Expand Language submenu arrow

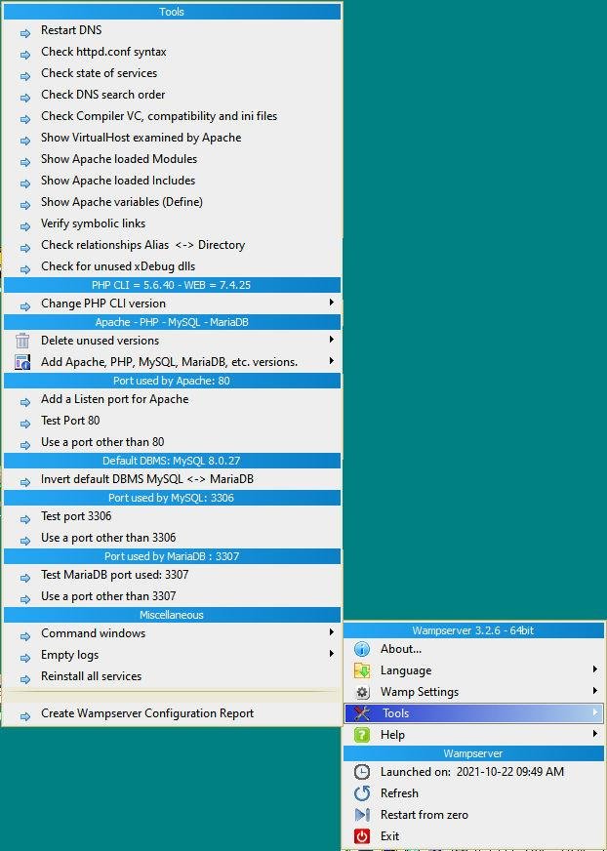pyautogui.click(x=595, y=669)
